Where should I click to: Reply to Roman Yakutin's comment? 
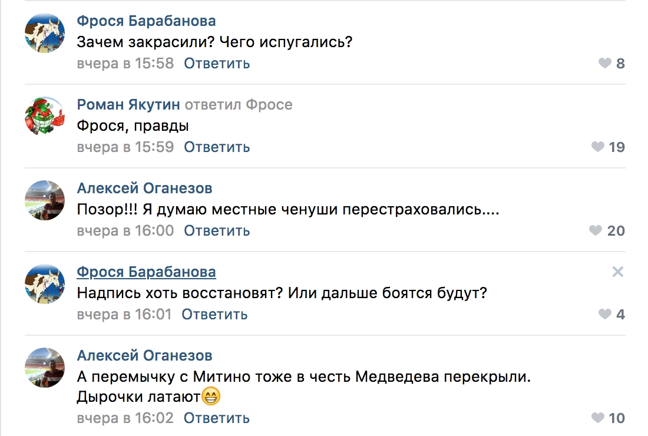click(x=217, y=147)
